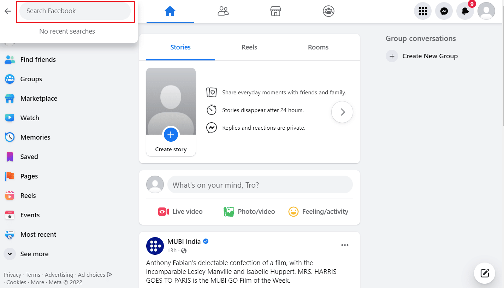The height and width of the screenshot is (288, 504).
Task: Click the plus icon on Create story
Action: [171, 135]
